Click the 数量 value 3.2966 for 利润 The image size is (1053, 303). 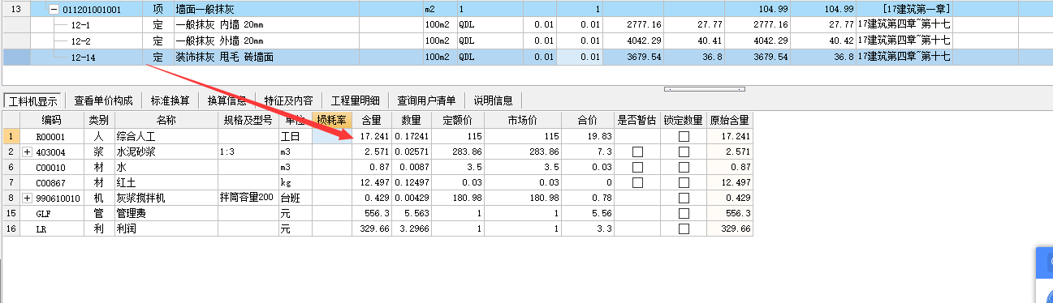[x=412, y=229]
